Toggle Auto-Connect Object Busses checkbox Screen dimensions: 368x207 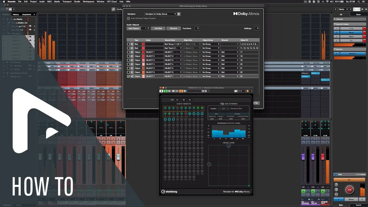pos(129,18)
